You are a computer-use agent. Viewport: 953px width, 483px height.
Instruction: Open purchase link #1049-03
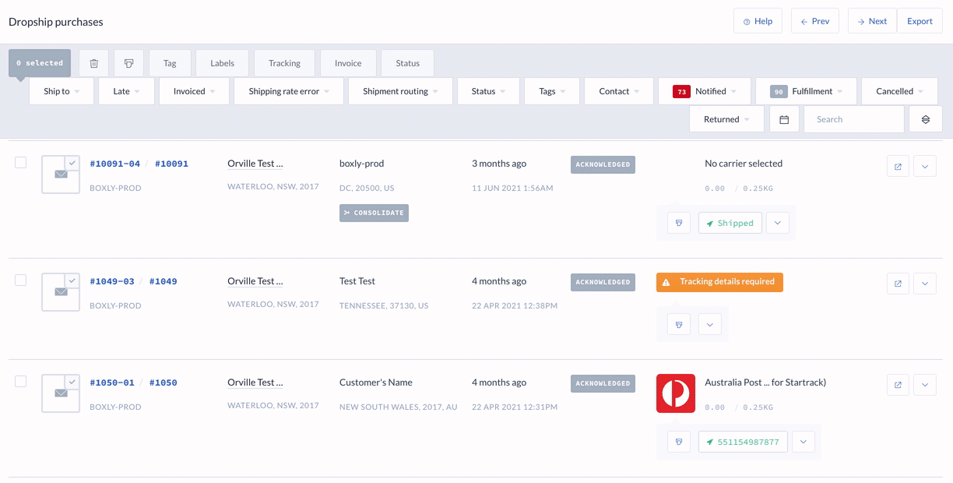coord(112,281)
